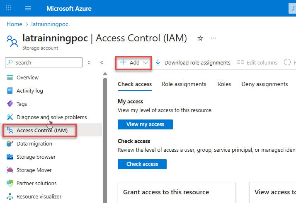
Task: Open the Azure portal hamburger menu
Action: (x=28, y=8)
